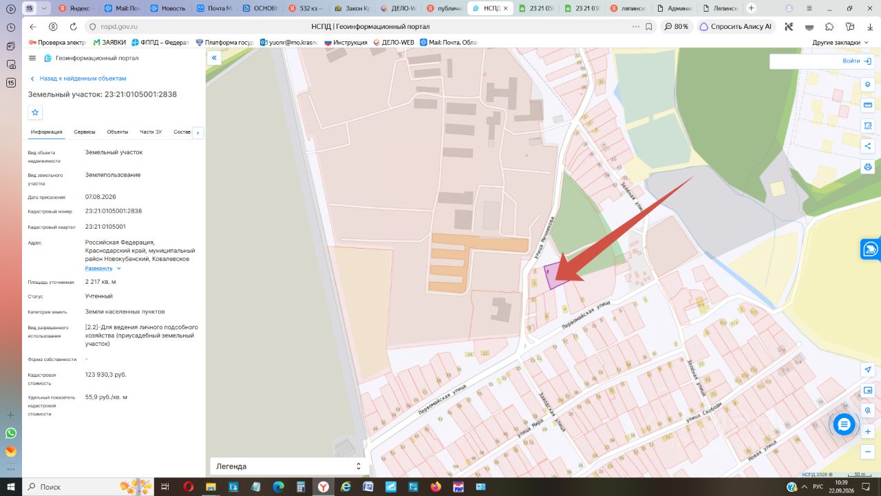Share the current map view
Image resolution: width=881 pixels, height=496 pixels.
click(867, 146)
